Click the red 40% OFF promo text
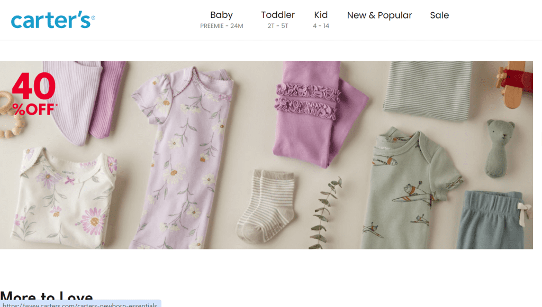The height and width of the screenshot is (307, 542). tap(34, 94)
